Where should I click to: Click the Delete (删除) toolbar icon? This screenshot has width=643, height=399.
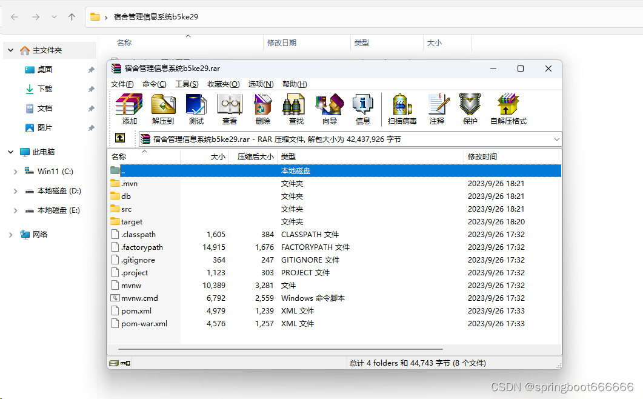click(x=263, y=109)
